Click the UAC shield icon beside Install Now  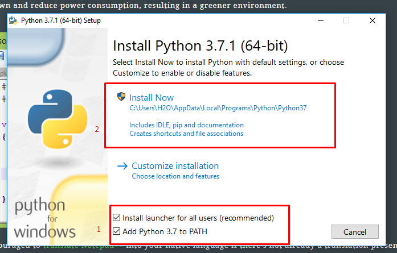121,97
